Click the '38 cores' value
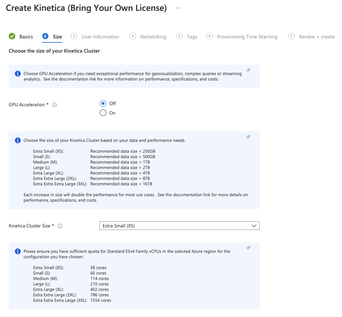 click(98, 268)
